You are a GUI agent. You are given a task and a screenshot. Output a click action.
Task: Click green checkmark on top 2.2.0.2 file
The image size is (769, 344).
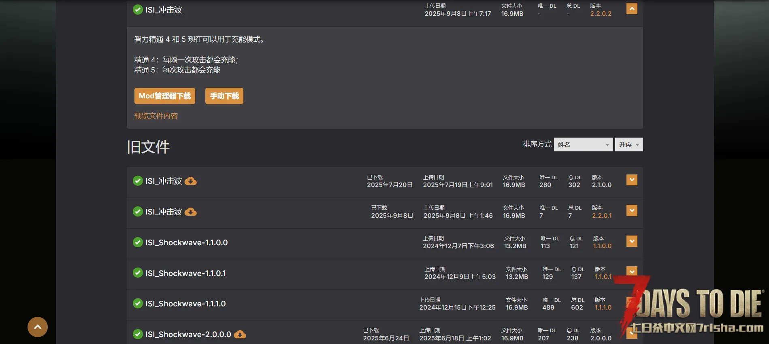[x=138, y=10]
